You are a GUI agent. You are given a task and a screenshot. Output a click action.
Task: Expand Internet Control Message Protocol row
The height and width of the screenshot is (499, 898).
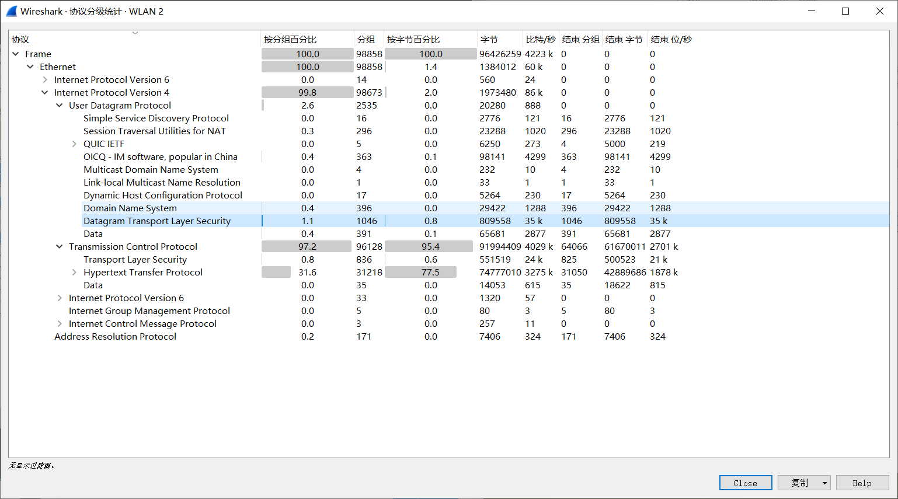(x=60, y=324)
